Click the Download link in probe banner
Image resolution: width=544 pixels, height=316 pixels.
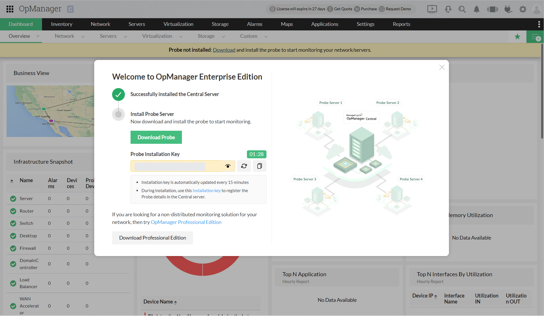(224, 50)
